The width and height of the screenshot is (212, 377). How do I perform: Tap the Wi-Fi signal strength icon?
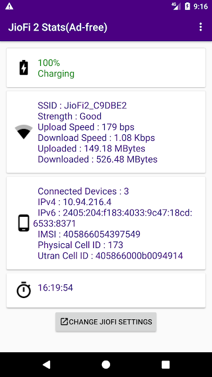[24, 132]
